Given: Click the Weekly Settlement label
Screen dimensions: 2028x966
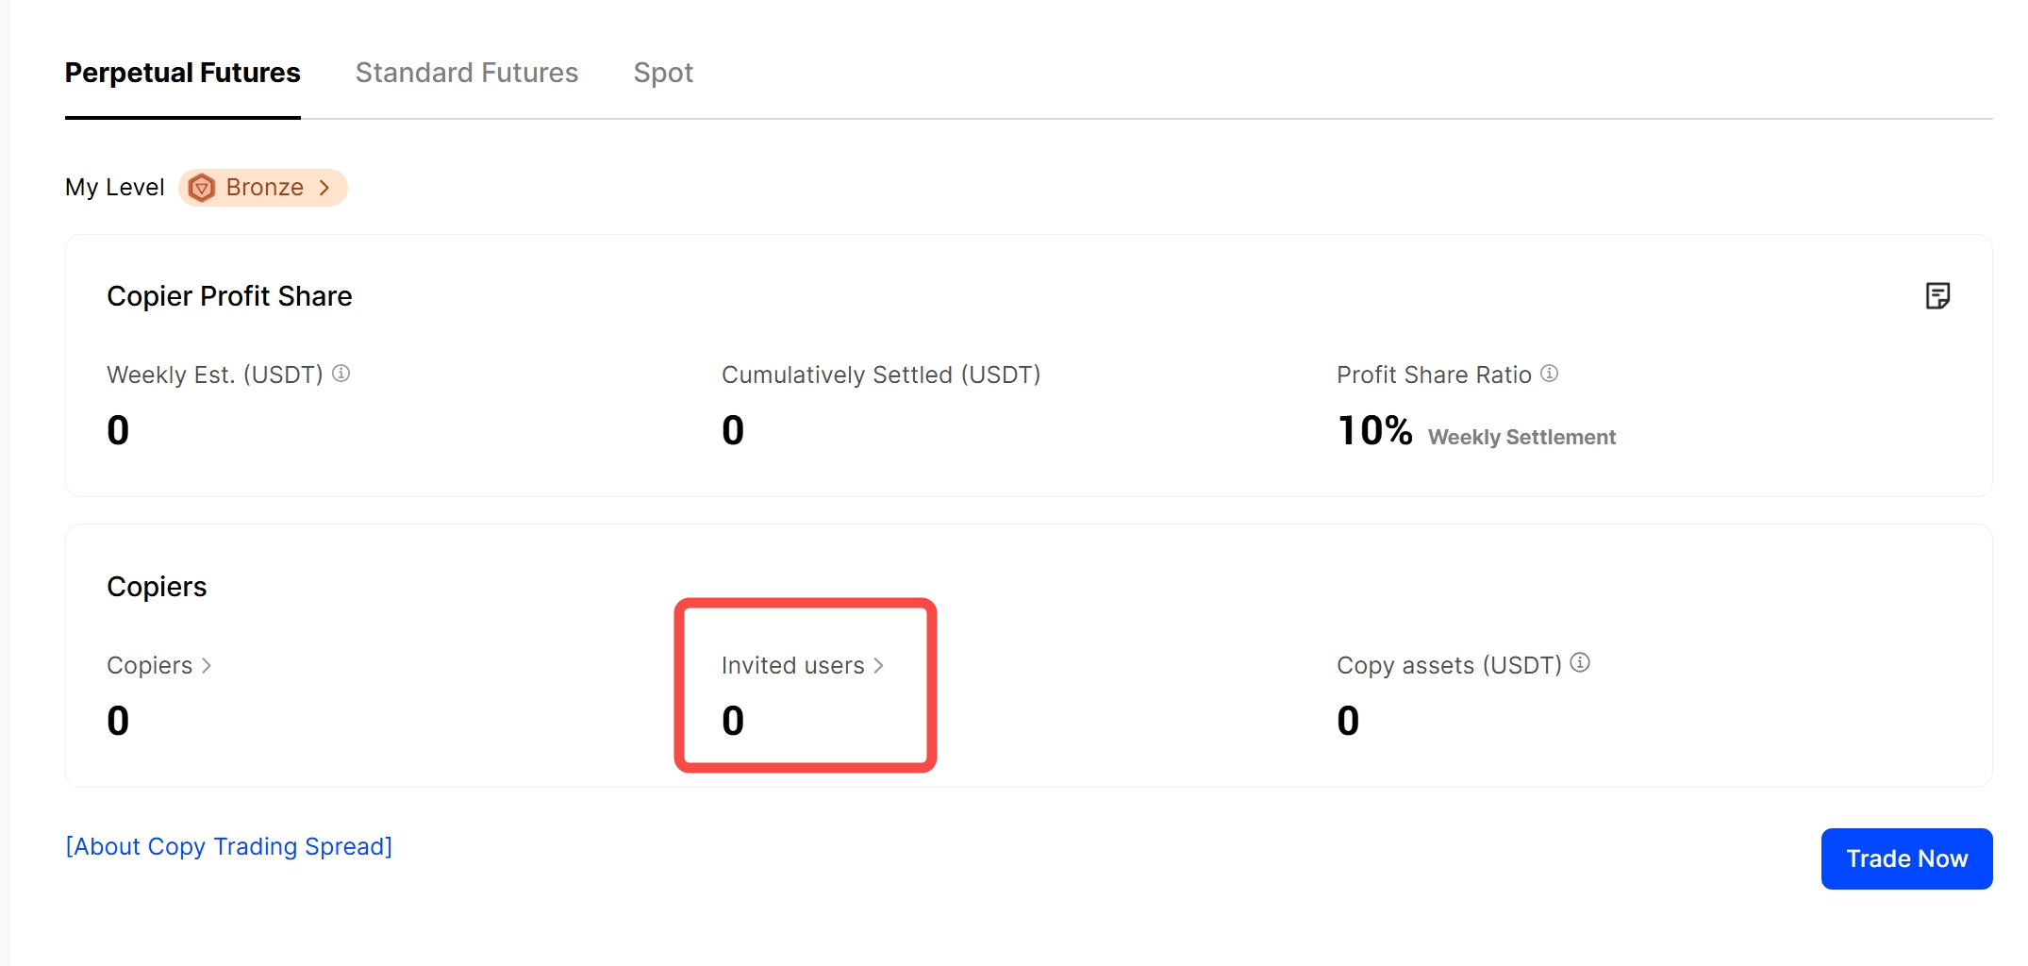Looking at the screenshot, I should click(x=1521, y=438).
